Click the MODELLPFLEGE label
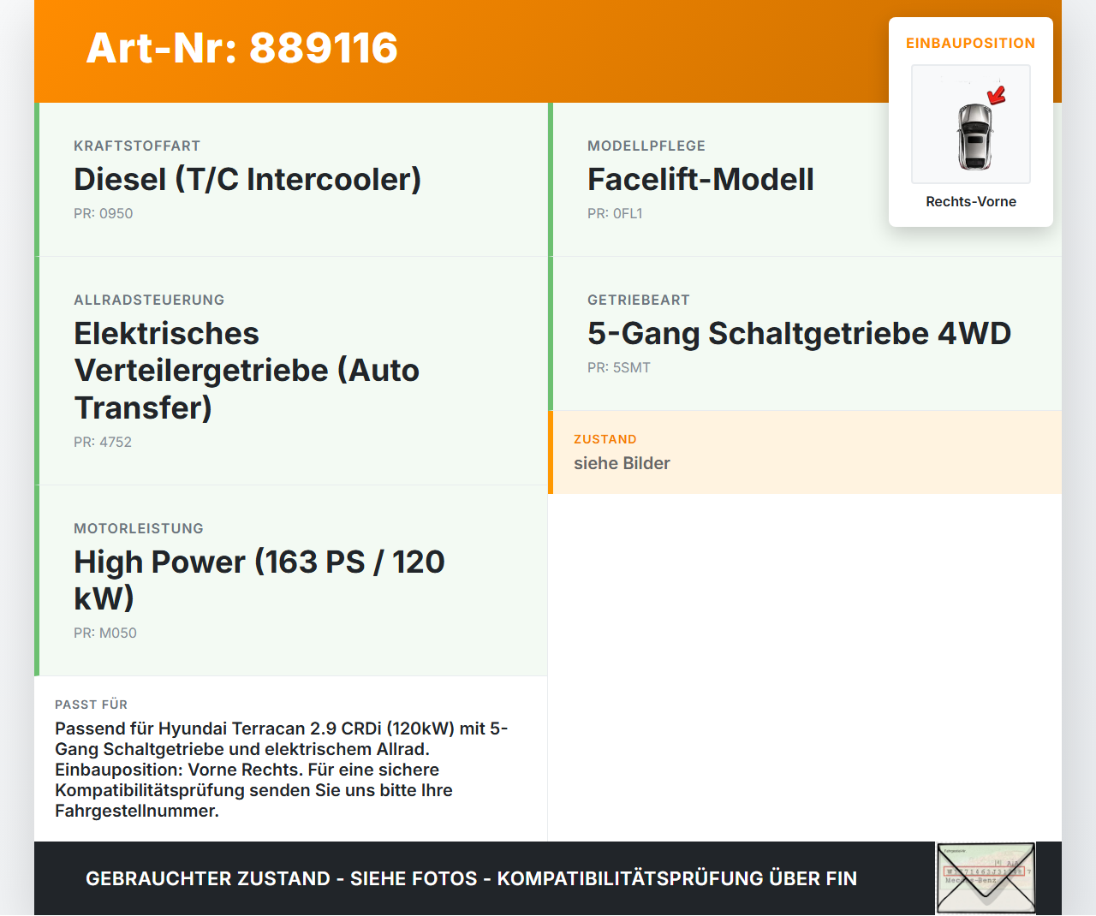This screenshot has width=1096, height=916. (x=646, y=146)
